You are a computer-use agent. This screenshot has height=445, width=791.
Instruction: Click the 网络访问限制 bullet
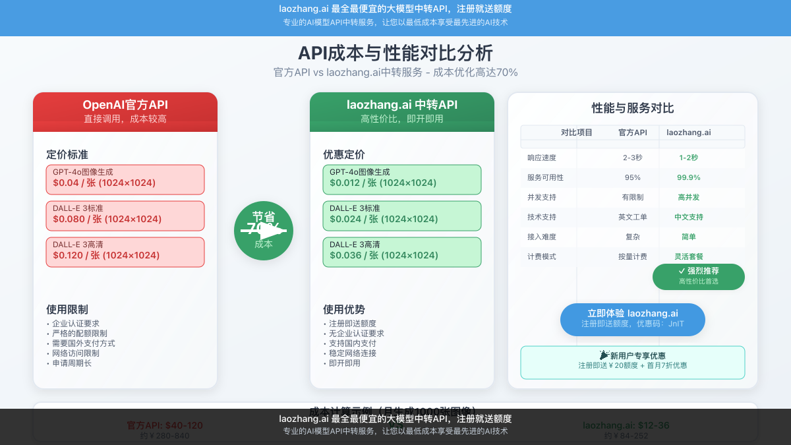pyautogui.click(x=74, y=353)
